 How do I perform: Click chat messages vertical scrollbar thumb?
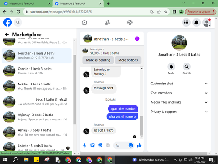click(x=142, y=126)
